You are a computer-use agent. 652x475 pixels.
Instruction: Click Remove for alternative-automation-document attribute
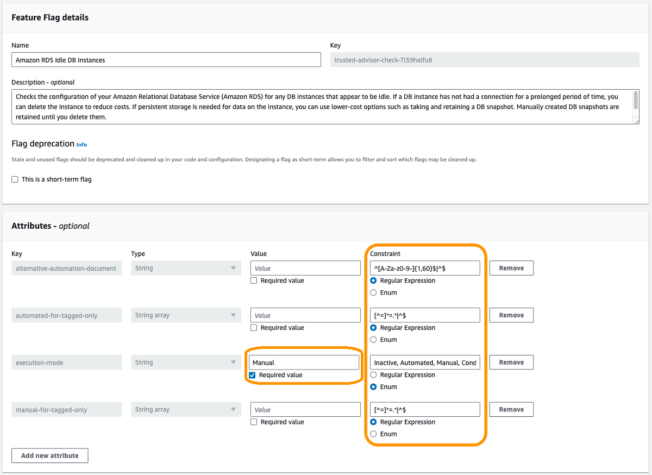[x=511, y=267]
